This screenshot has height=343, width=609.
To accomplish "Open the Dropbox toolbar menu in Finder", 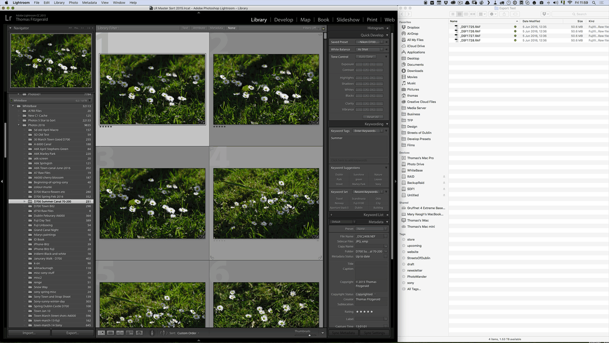I will click(x=545, y=14).
